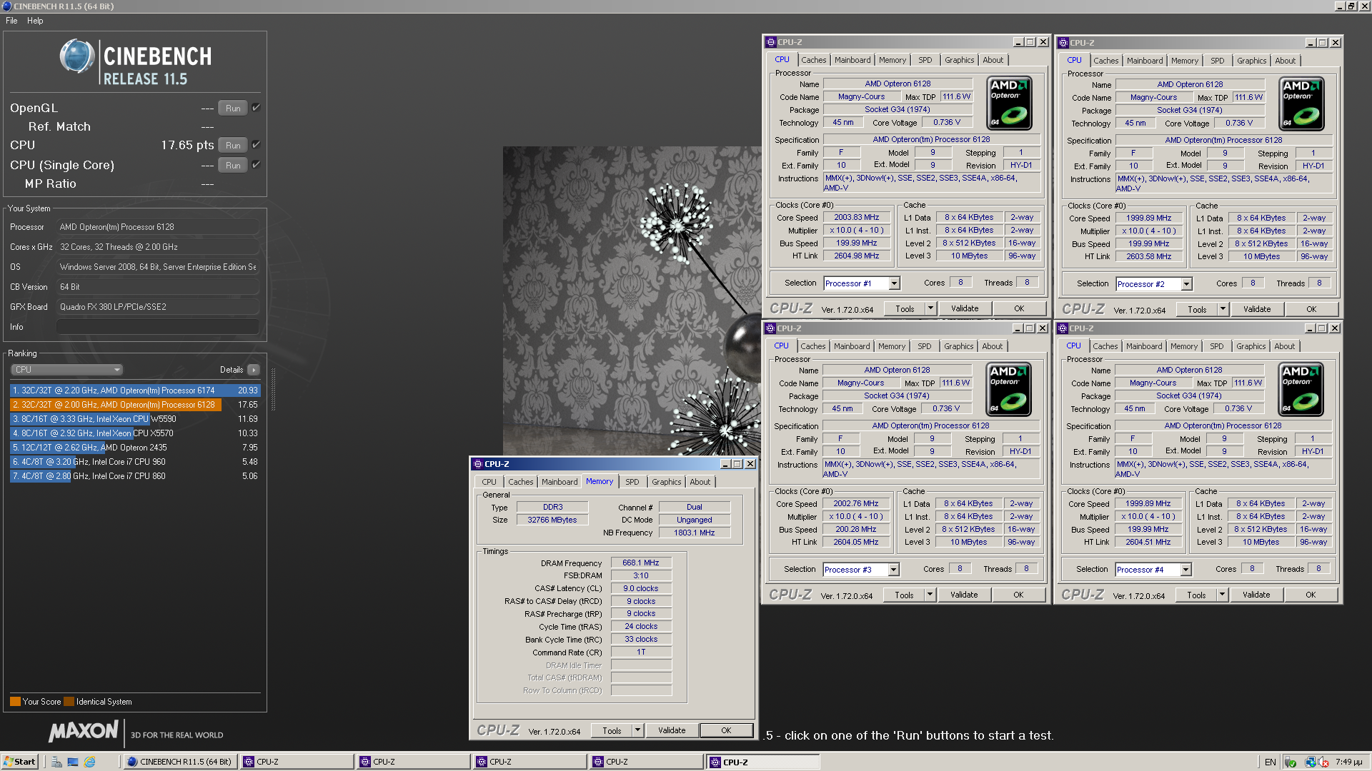Click AMD Opteron logo in Processor #2 window
The height and width of the screenshot is (771, 1372).
1301,104
